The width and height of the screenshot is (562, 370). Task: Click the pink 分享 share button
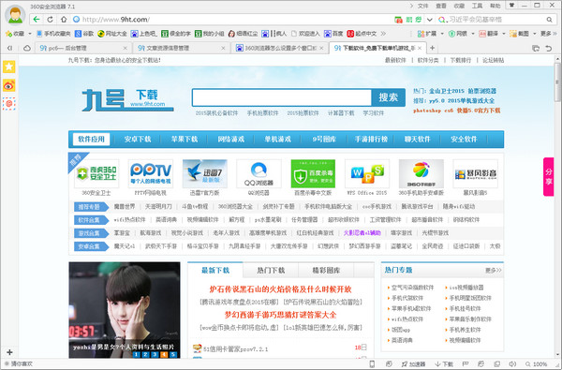[x=548, y=177]
